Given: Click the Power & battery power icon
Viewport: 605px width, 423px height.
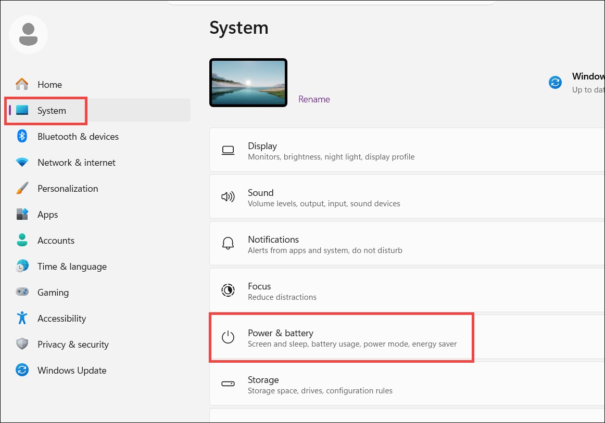Looking at the screenshot, I should (228, 337).
